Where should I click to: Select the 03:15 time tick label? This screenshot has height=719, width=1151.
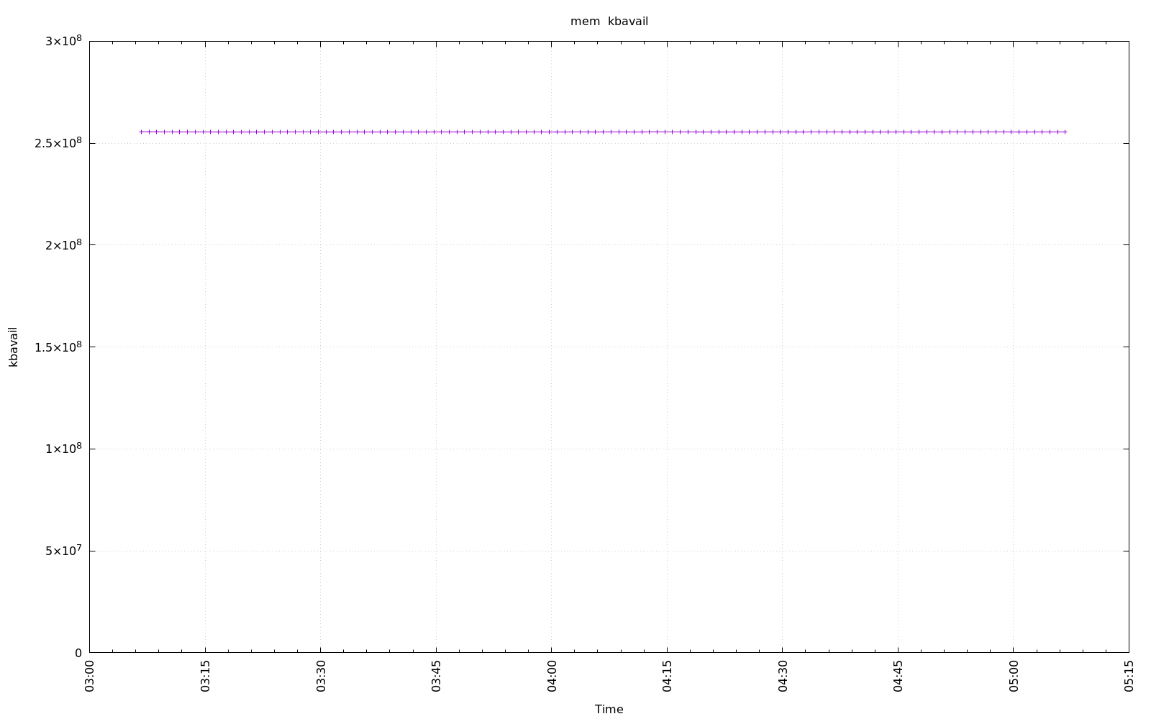205,676
